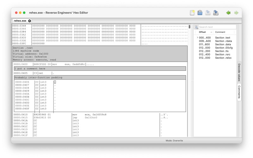
Task: Click the ret instruction at 0000:0405
Action: [41, 73]
